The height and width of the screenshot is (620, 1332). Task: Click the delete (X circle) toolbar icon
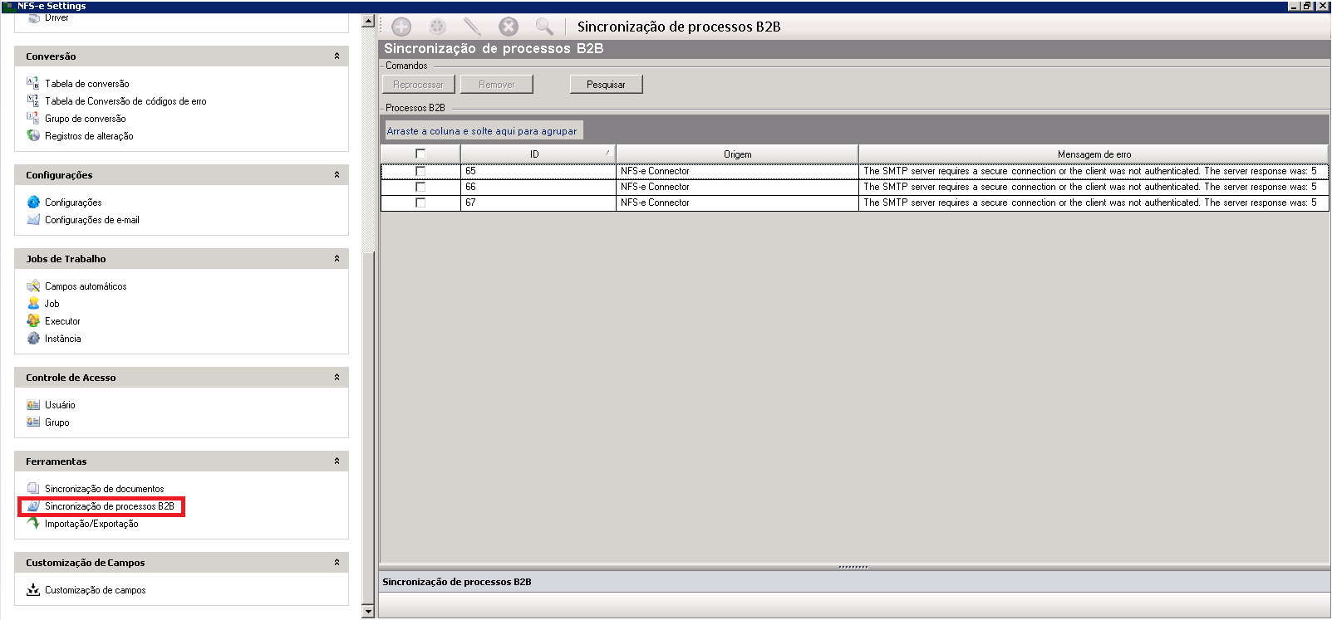[509, 27]
